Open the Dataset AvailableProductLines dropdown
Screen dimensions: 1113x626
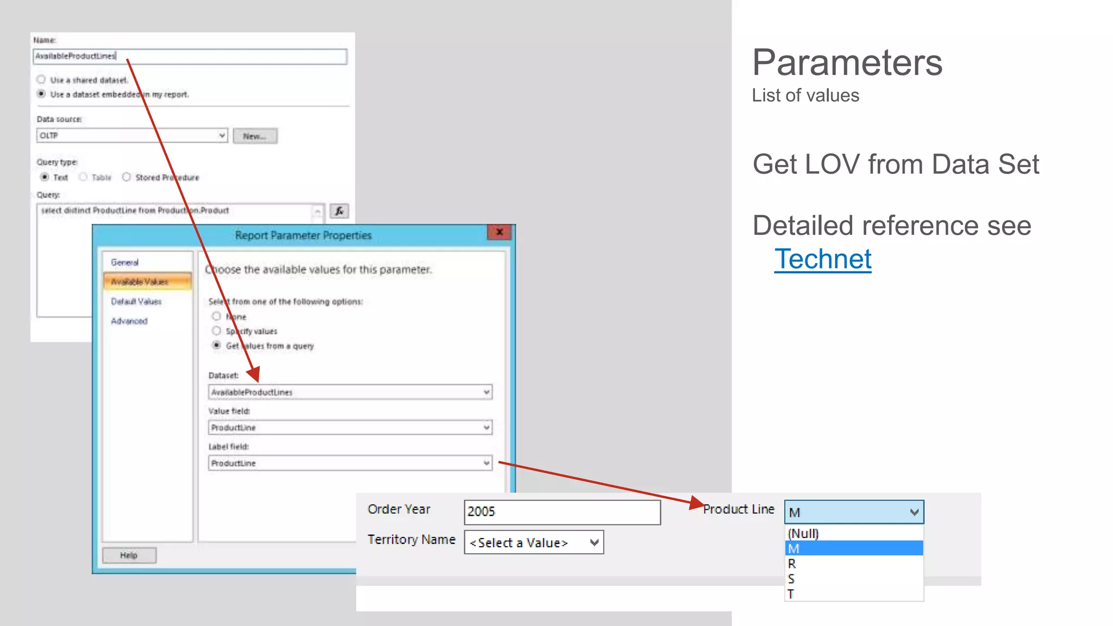tap(350, 392)
